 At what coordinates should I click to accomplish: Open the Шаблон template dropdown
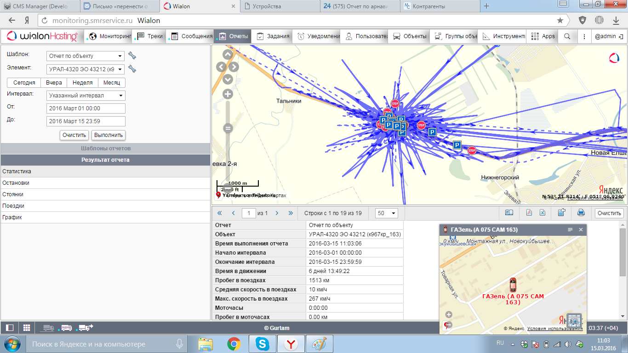(x=86, y=56)
